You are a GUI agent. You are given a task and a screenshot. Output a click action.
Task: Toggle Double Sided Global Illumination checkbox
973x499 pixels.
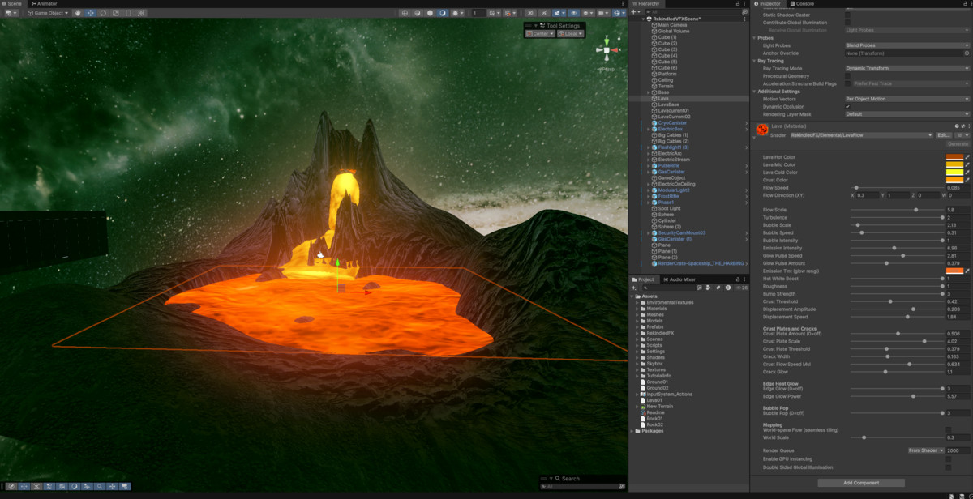949,467
